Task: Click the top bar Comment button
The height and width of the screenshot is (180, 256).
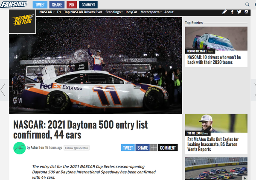Action: click(x=88, y=5)
